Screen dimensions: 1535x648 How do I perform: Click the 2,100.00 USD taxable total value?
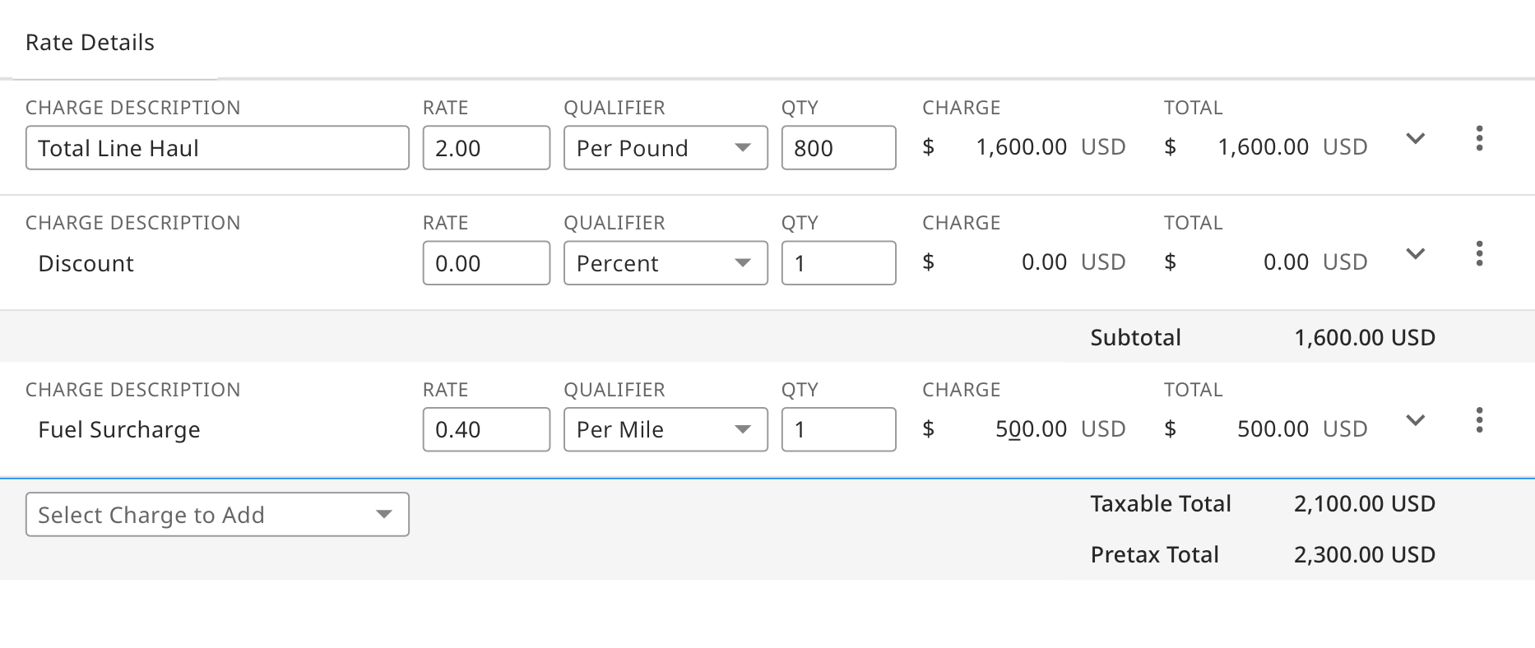(1365, 503)
